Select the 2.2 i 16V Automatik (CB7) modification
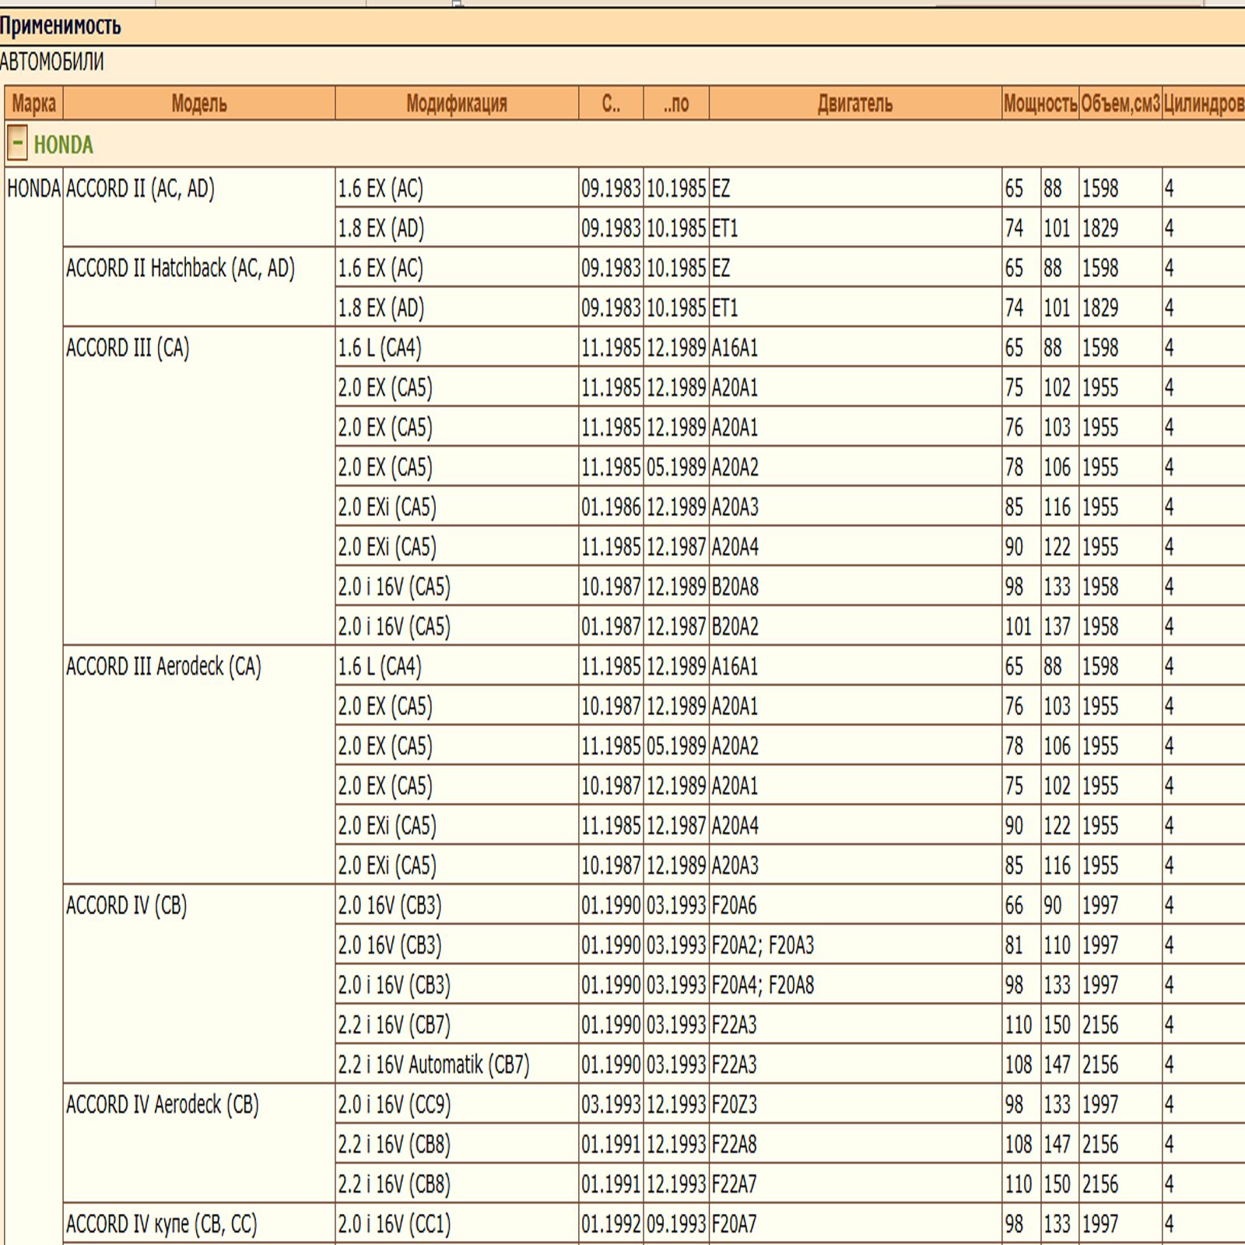The height and width of the screenshot is (1245, 1245). [433, 1064]
